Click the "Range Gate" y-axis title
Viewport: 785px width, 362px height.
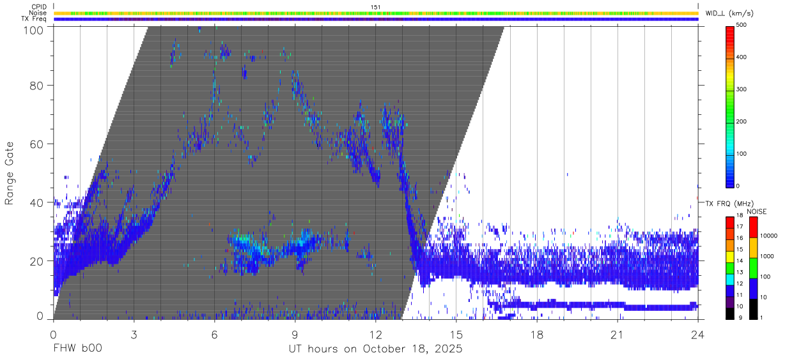tap(10, 173)
